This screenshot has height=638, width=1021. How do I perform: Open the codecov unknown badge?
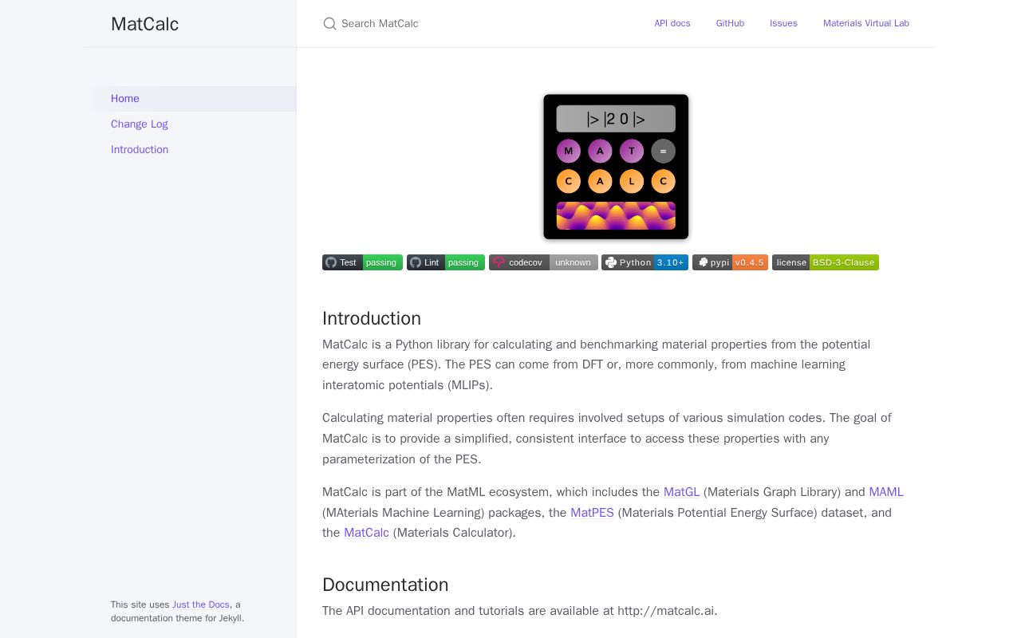click(543, 262)
